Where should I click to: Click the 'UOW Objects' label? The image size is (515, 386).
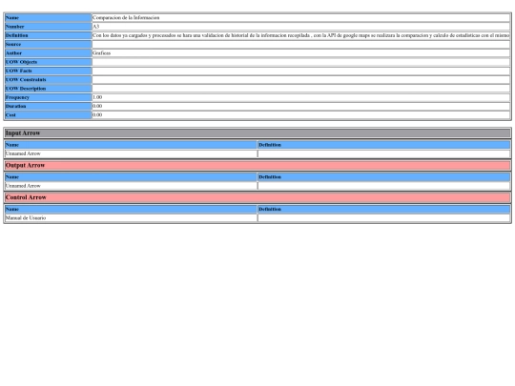pos(21,62)
